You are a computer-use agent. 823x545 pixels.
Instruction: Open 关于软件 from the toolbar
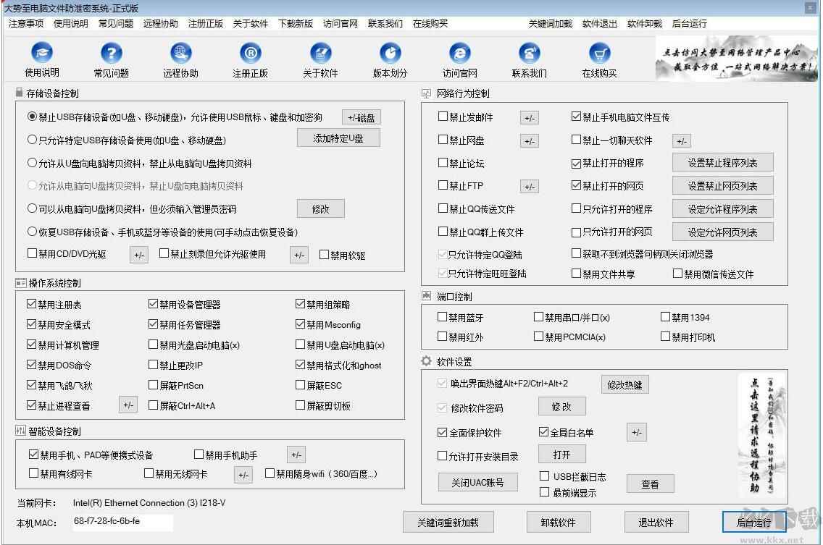pyautogui.click(x=320, y=59)
